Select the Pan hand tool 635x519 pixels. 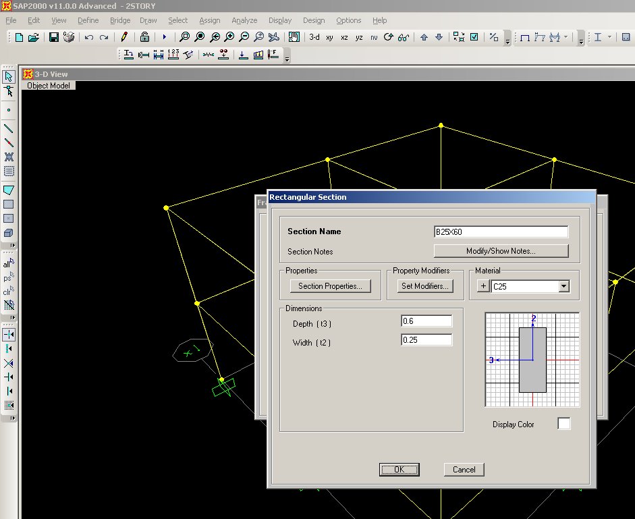pos(294,37)
